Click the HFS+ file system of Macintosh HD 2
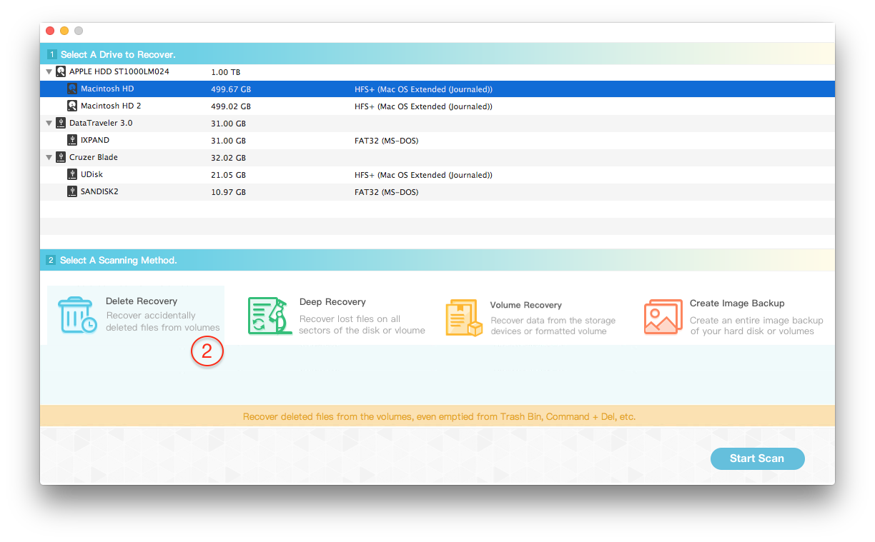This screenshot has width=875, height=542. (x=423, y=106)
